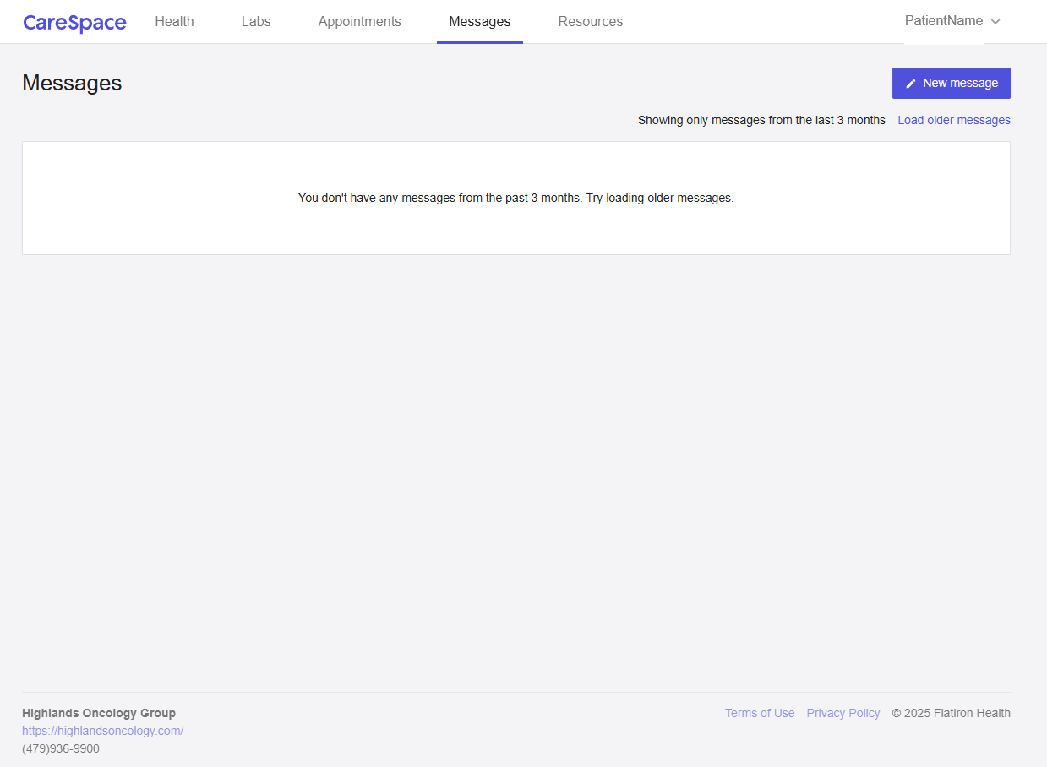
Task: Open the Resources tab
Action: (590, 22)
